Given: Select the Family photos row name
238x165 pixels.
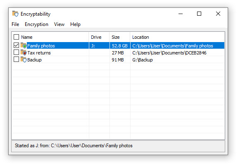Looking at the screenshot, I should click(41, 46).
